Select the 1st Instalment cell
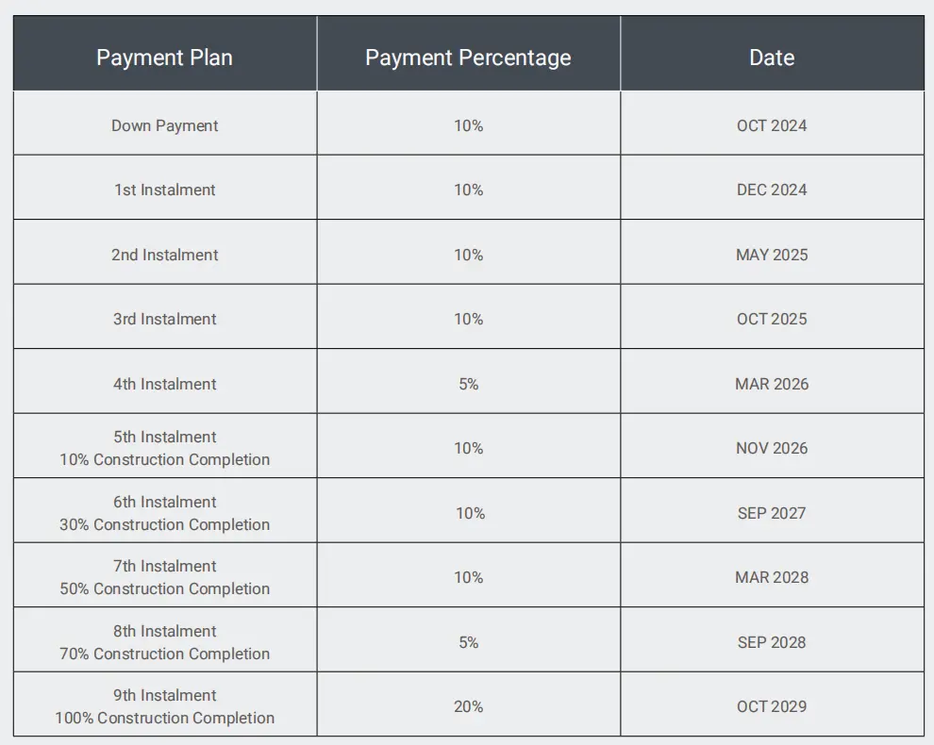934x745 pixels. coord(165,188)
